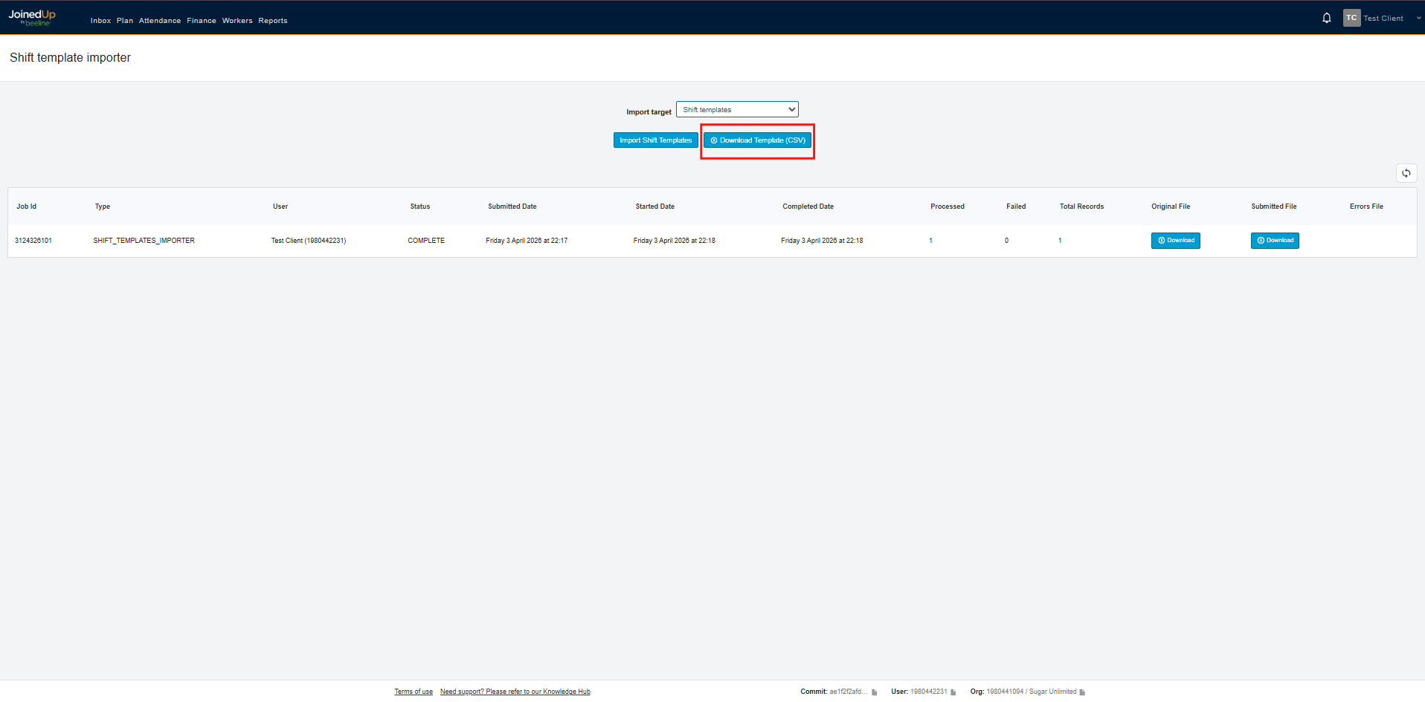Copy the Commit hash via copy icon
1425x702 pixels.
coord(875,692)
